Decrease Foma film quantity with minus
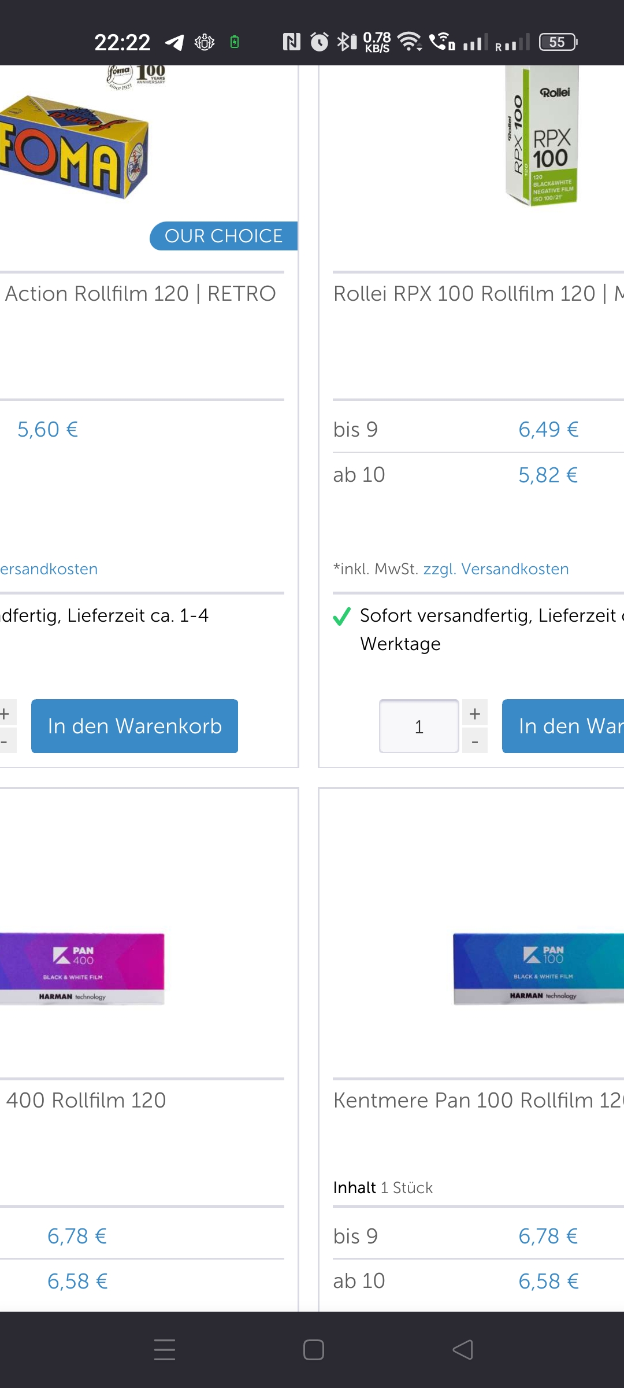 tap(6, 741)
